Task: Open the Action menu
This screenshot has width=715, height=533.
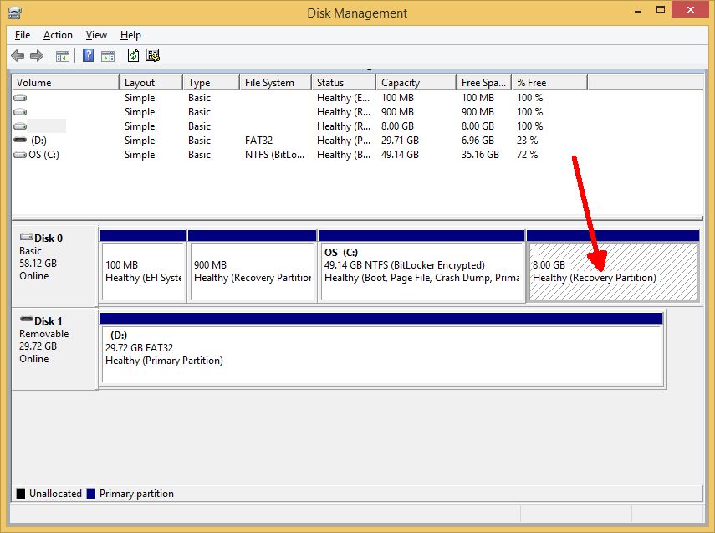Action: click(x=58, y=35)
